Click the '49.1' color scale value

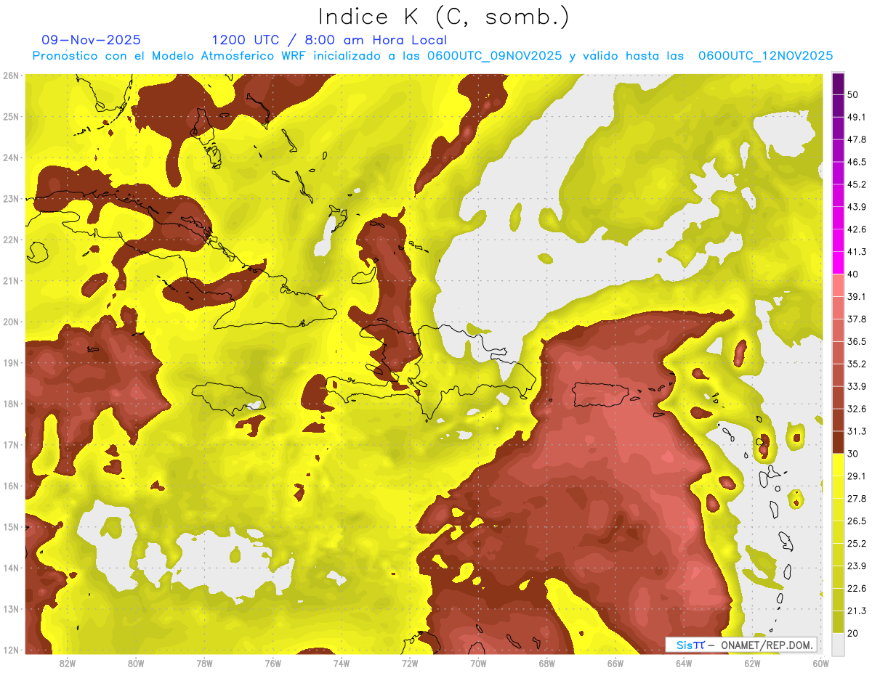(x=857, y=117)
